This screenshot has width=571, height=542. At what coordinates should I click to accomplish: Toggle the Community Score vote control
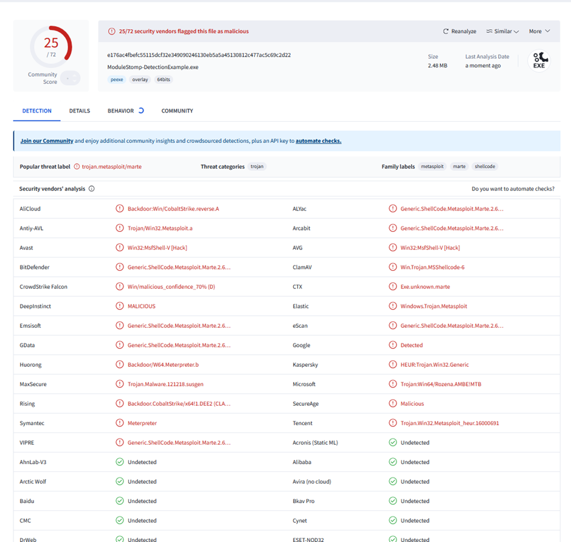point(71,78)
